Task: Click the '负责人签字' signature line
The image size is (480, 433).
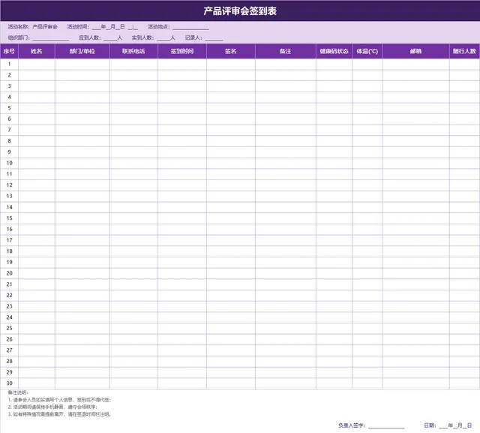Action: (x=386, y=426)
